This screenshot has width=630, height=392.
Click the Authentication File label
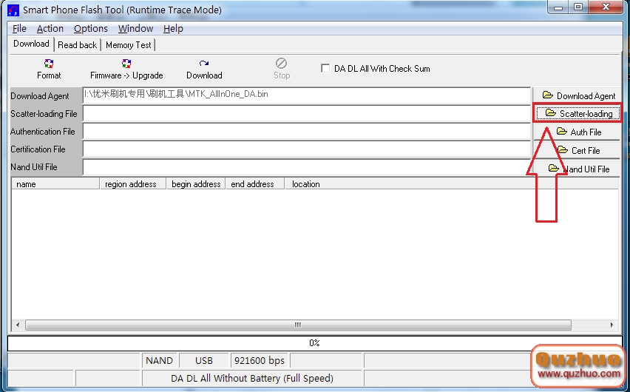[43, 132]
